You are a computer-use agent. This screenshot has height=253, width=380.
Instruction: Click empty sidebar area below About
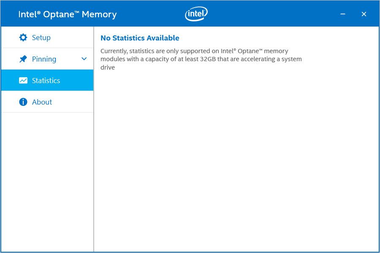pos(47,182)
